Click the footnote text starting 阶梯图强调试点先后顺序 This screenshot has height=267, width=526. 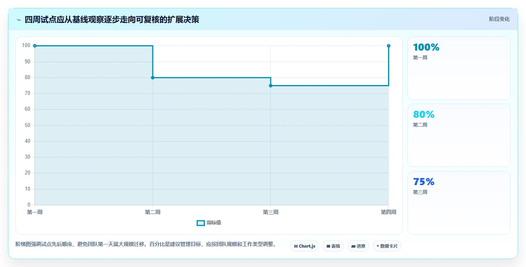[x=145, y=244]
